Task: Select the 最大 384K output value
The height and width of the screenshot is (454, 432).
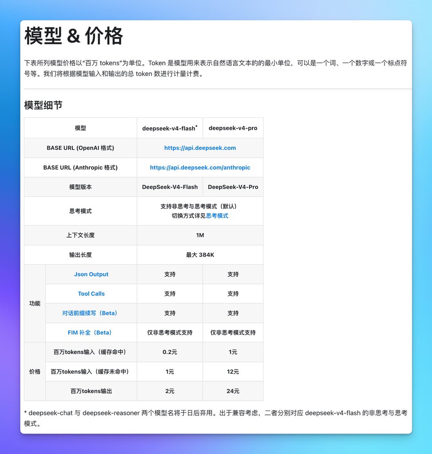Action: pyautogui.click(x=200, y=255)
